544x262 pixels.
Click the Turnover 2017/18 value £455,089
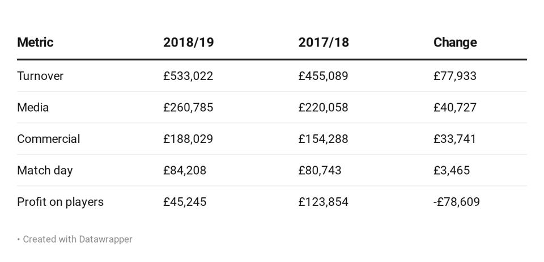click(323, 76)
